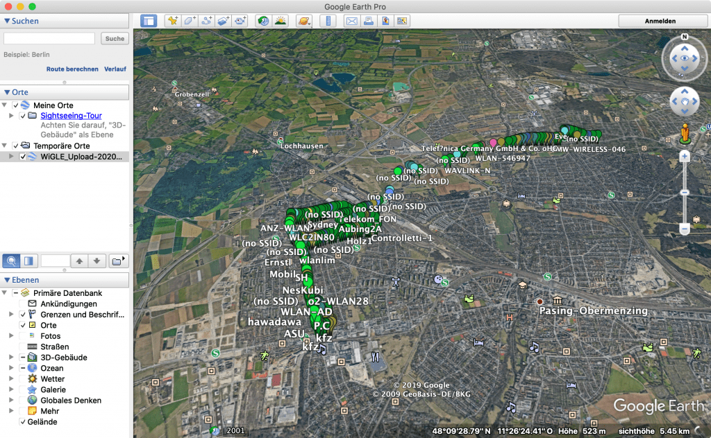Toggle places split view button

[x=28, y=261]
